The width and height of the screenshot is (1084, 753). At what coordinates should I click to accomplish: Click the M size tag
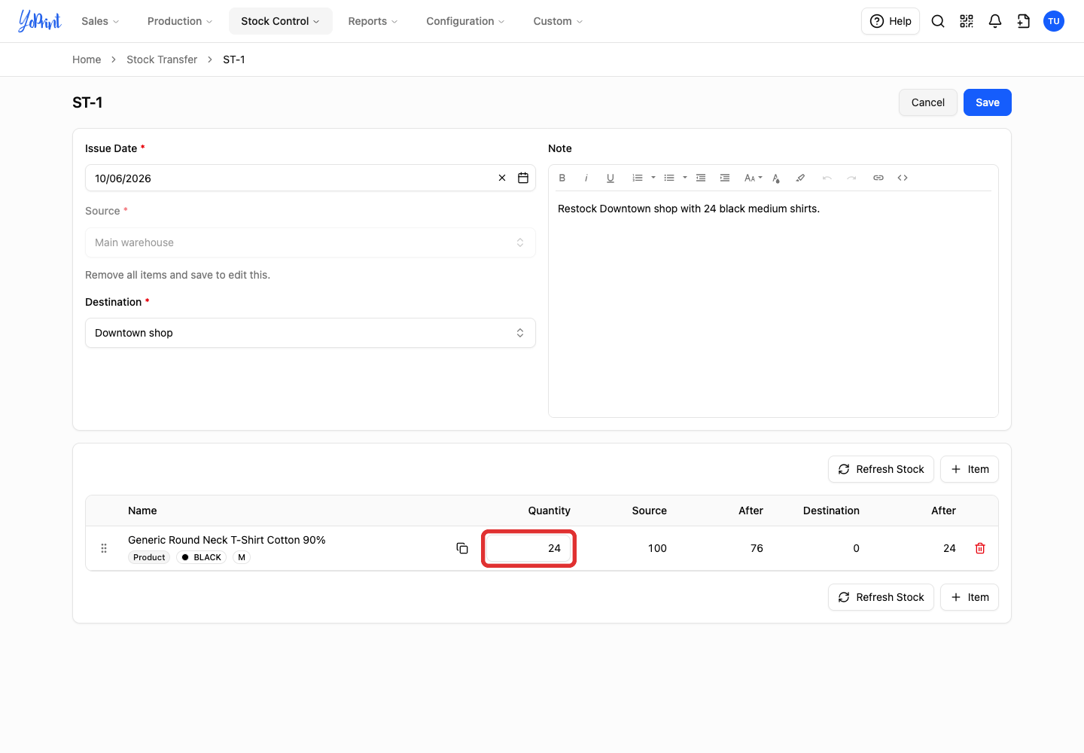click(242, 557)
